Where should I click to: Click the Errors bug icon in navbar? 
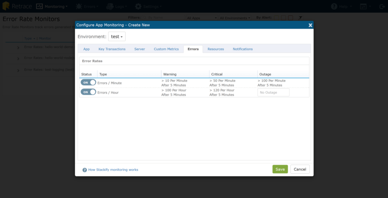[x=79, y=7]
